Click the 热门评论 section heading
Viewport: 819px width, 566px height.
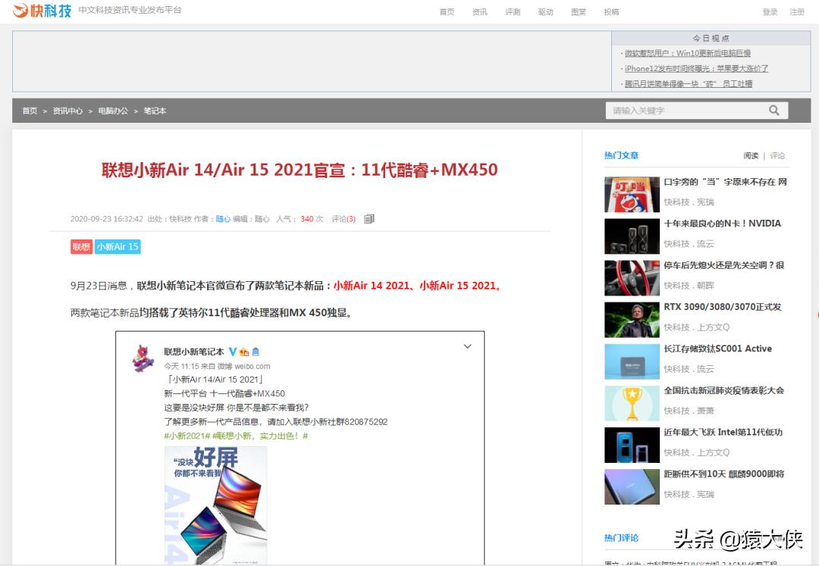tap(621, 537)
